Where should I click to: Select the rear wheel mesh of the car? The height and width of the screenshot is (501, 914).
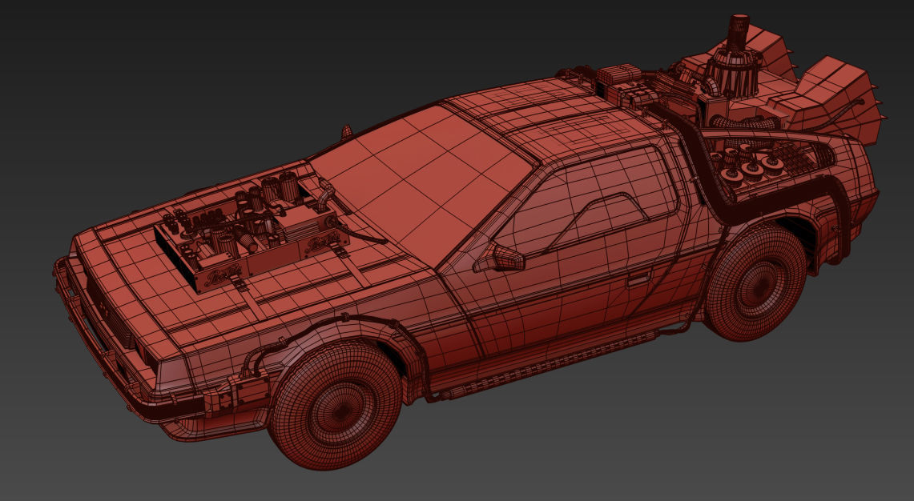click(757, 283)
